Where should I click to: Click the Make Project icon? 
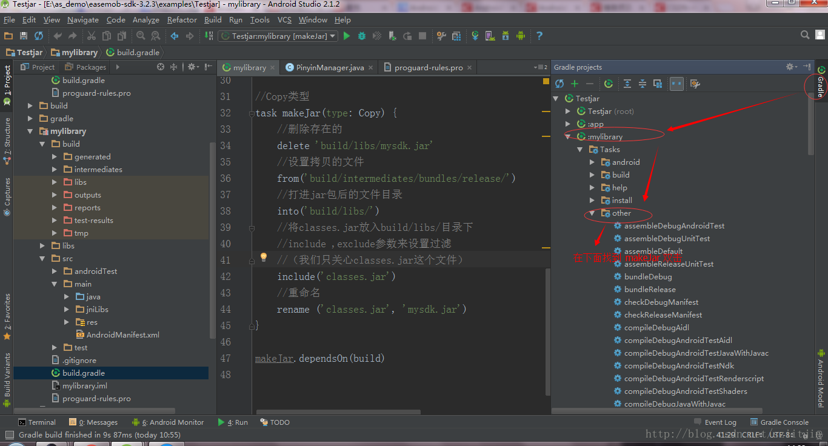click(x=209, y=36)
